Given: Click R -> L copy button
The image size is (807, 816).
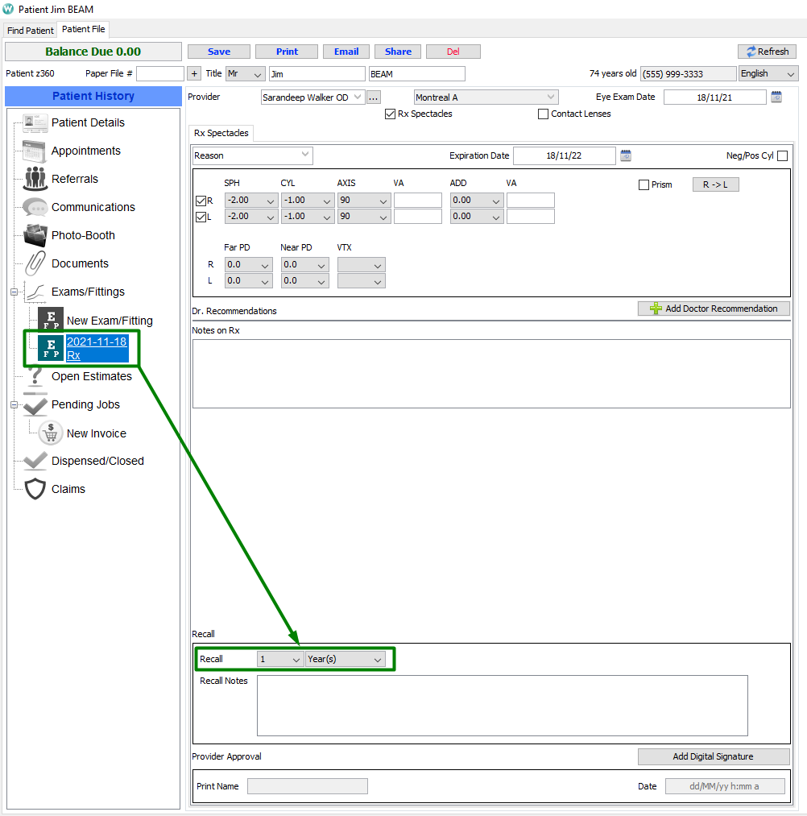Looking at the screenshot, I should click(715, 184).
